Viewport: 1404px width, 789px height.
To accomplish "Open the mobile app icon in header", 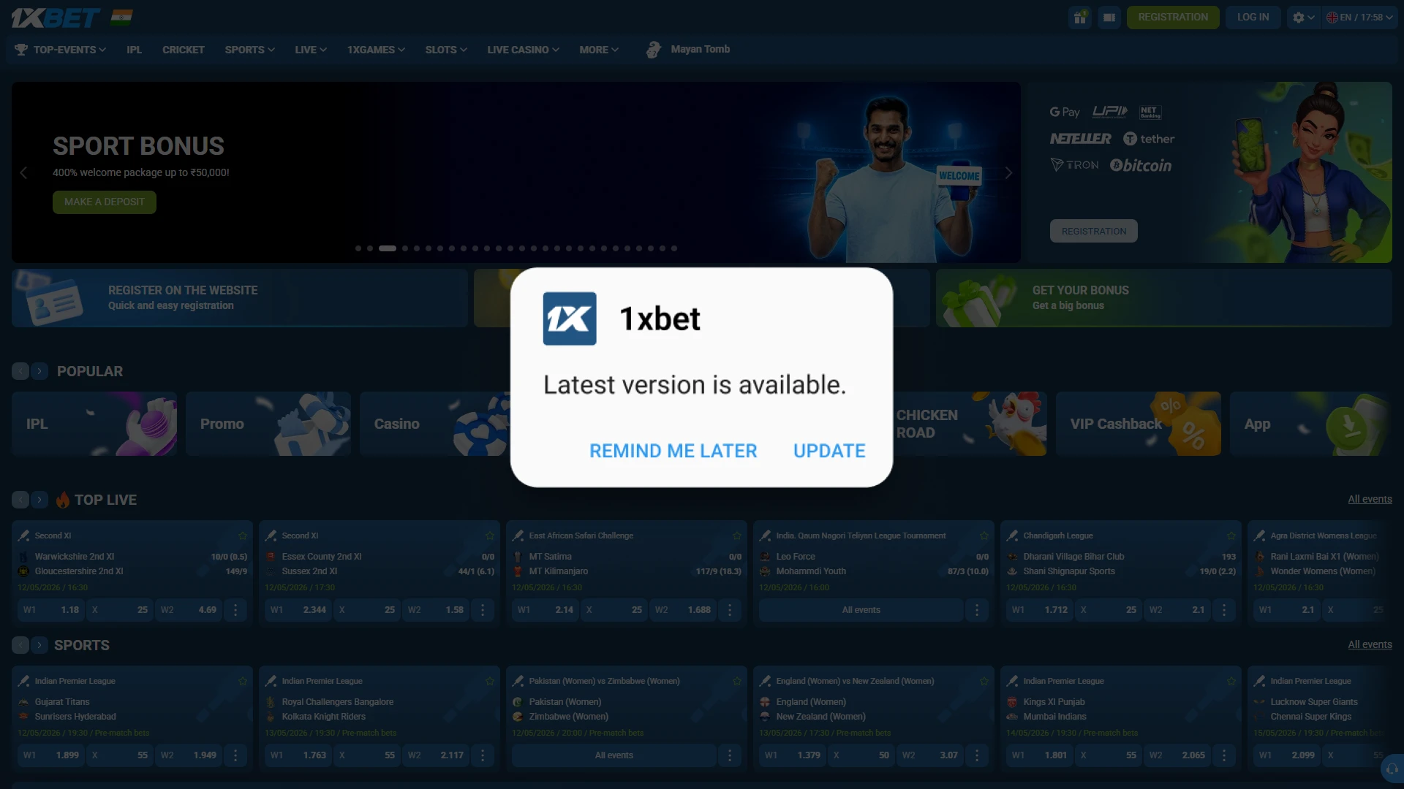I will pos(1109,18).
